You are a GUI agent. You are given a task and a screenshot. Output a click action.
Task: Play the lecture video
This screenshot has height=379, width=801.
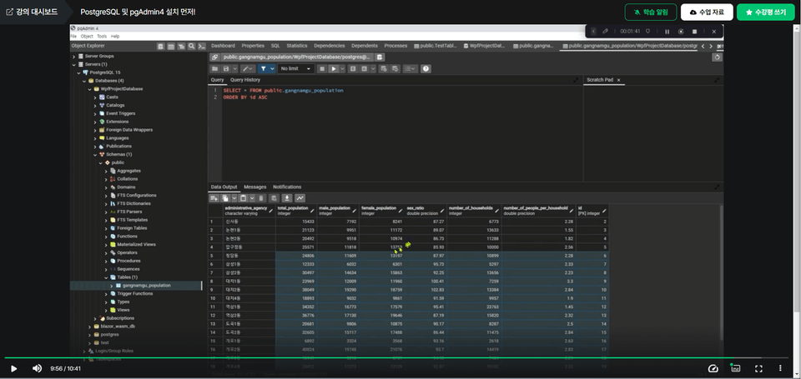[x=13, y=368]
